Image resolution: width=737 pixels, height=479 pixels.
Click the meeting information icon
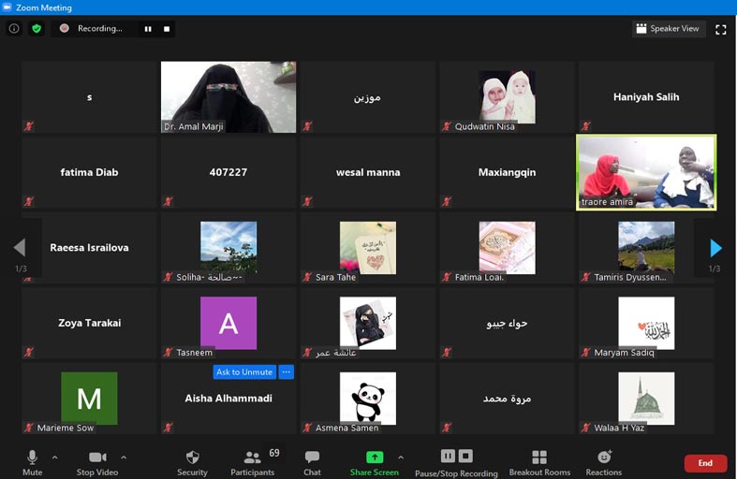(x=14, y=29)
